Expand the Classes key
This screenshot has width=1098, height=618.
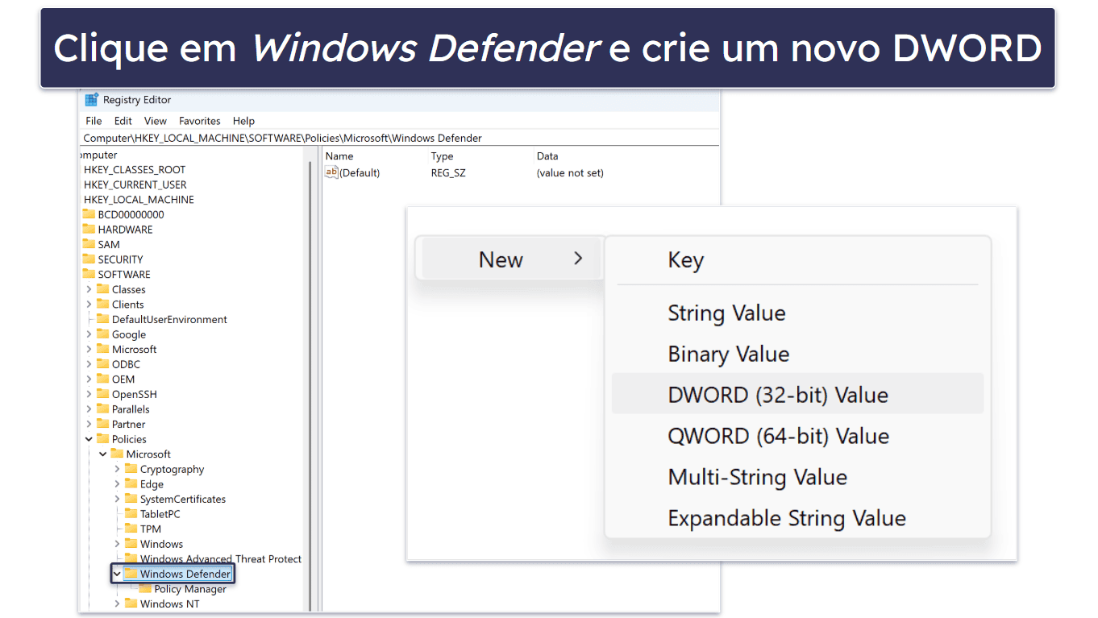89,289
